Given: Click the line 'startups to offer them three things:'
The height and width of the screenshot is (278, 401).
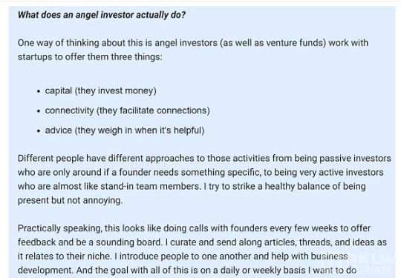Looking at the screenshot, I should click(x=90, y=56).
